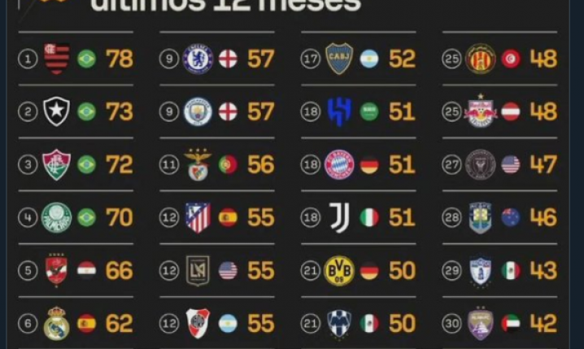Viewport: 584px width, 349px height.
Task: Open the Real Madrid crest
Action: point(56,323)
